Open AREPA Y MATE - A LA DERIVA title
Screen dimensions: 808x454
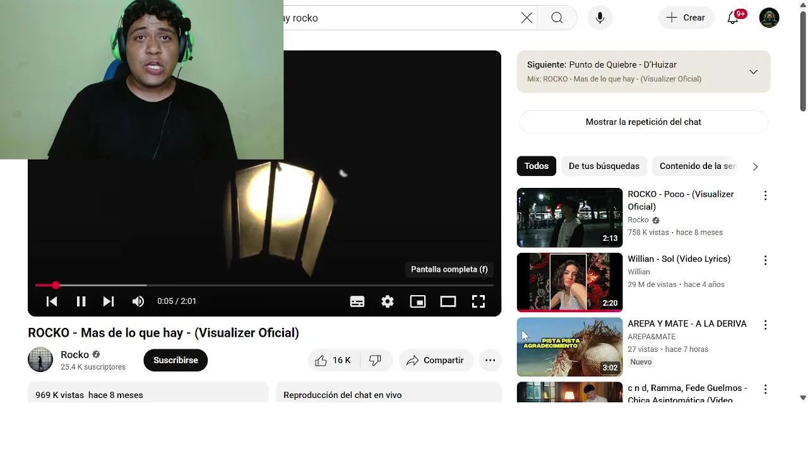tap(687, 323)
